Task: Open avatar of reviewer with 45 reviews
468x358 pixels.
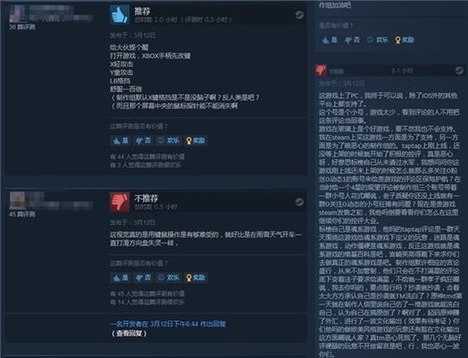Action: pyautogui.click(x=18, y=200)
